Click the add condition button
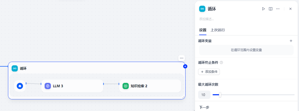Screen dimensions: 299x111 click(209, 72)
